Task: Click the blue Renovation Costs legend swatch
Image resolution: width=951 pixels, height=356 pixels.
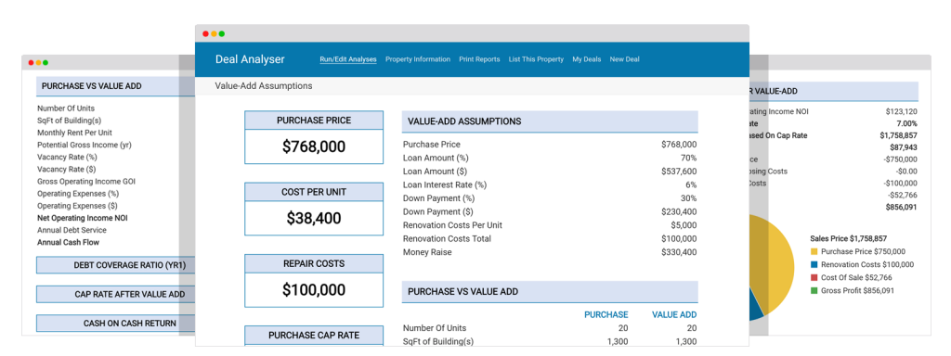Action: point(814,264)
